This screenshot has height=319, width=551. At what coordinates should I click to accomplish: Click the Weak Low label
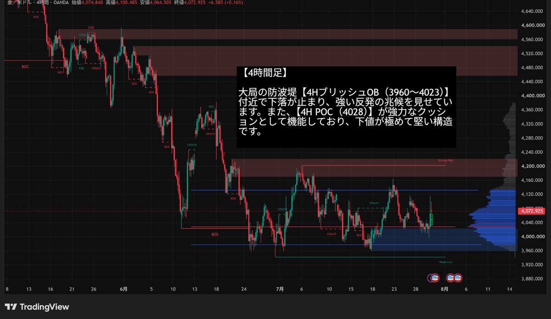coord(446,262)
